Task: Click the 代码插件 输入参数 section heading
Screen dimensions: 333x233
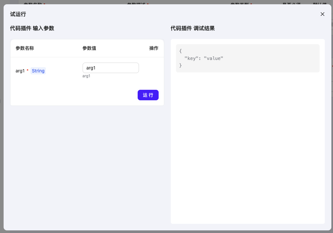Action: (x=32, y=28)
